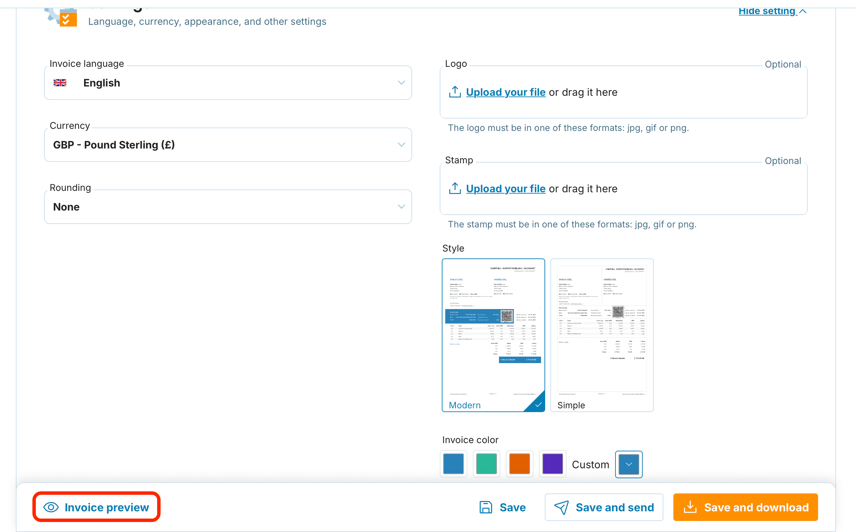
Task: Click Save and send
Action: [x=604, y=508]
